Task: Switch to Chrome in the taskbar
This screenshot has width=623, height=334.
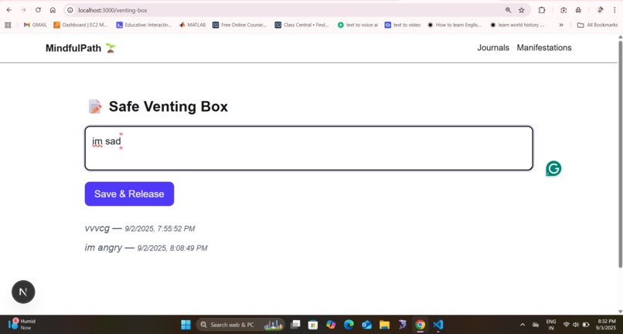Action: [420, 325]
